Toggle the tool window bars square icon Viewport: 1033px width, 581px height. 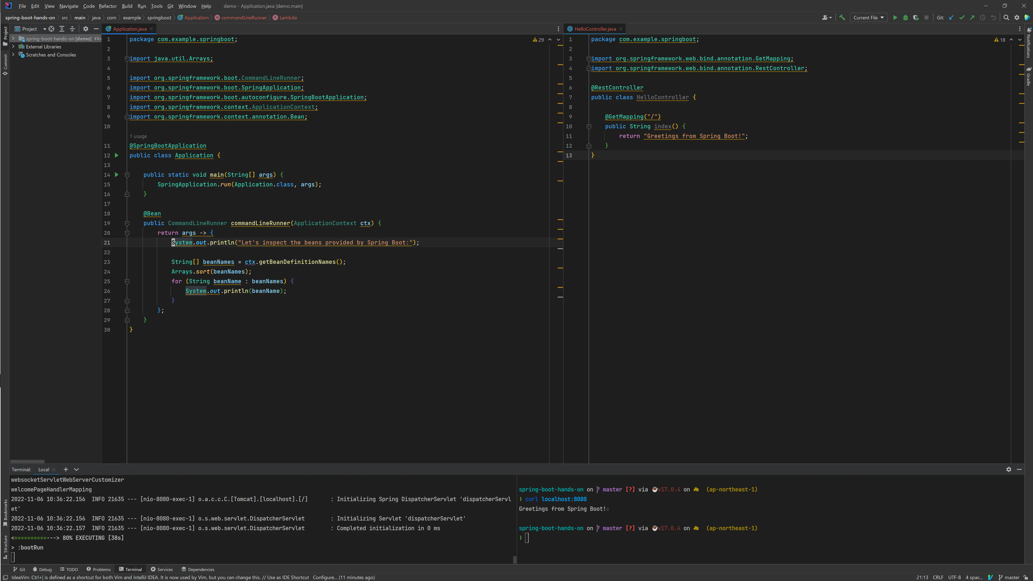pos(5,578)
